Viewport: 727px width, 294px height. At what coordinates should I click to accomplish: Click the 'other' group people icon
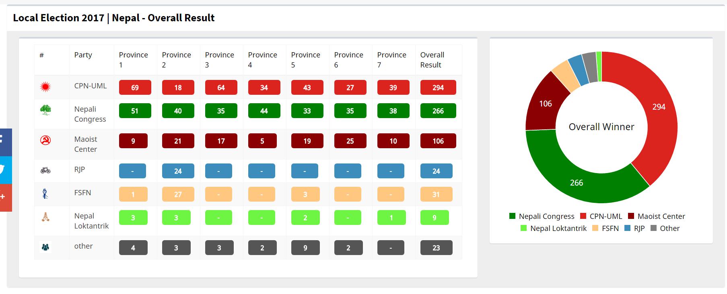click(45, 247)
